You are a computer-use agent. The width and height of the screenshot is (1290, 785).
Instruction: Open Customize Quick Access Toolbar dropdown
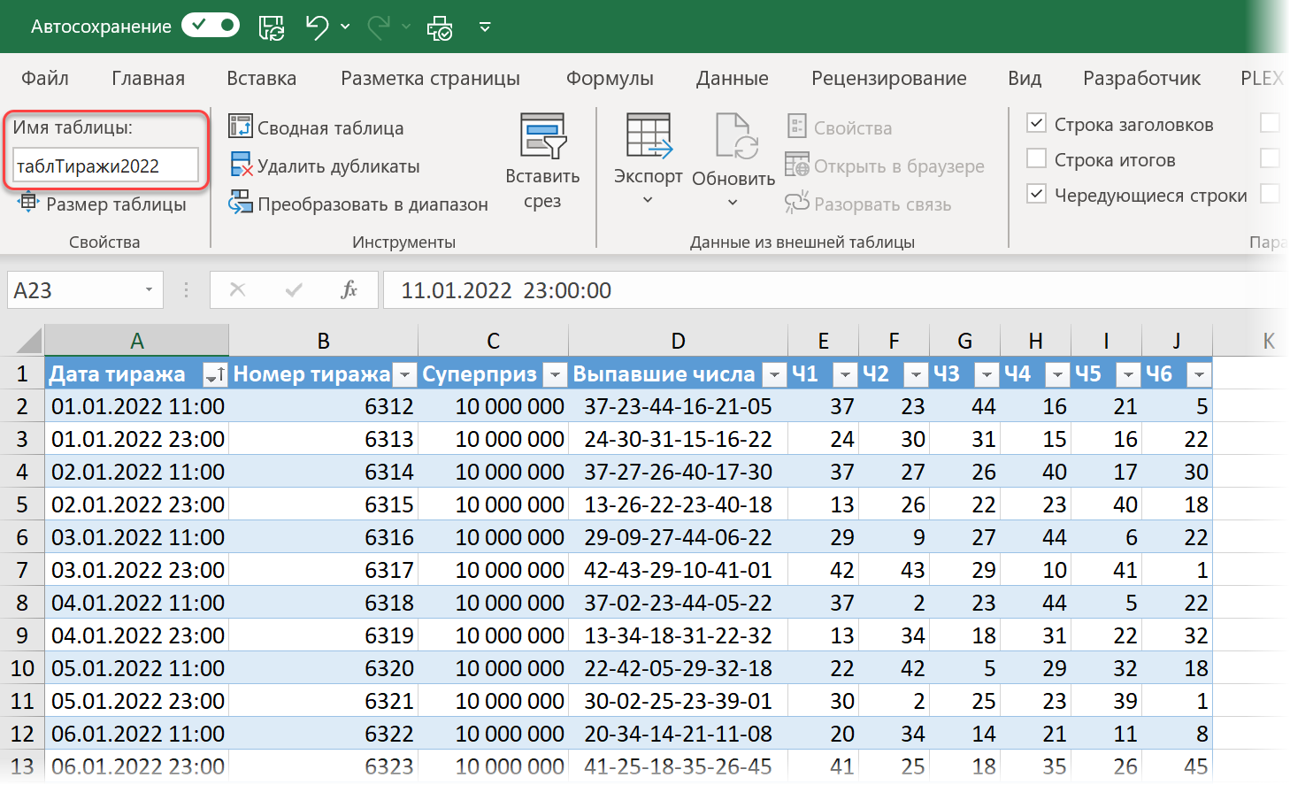tap(485, 27)
